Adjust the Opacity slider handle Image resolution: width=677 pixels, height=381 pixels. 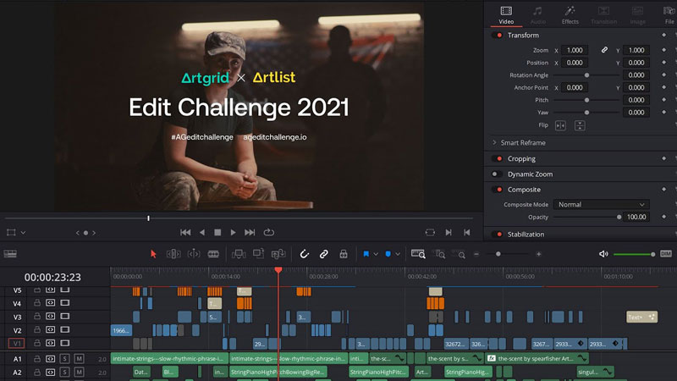(619, 218)
